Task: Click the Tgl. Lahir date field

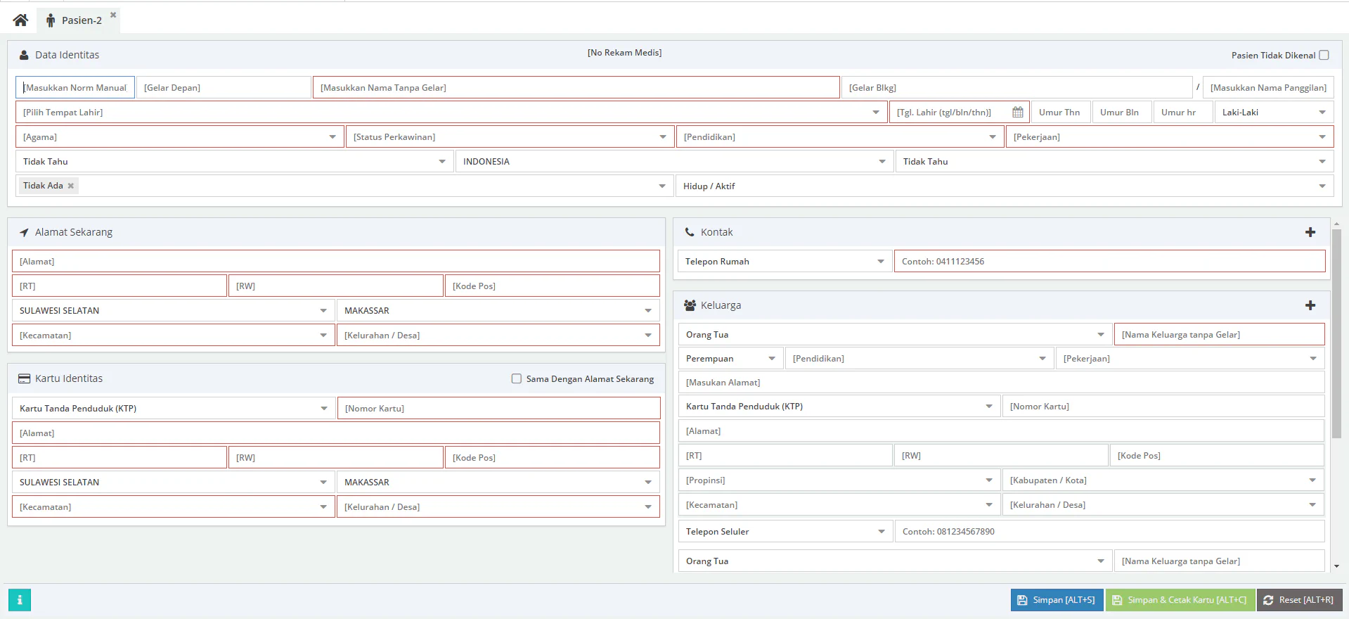Action: point(949,113)
